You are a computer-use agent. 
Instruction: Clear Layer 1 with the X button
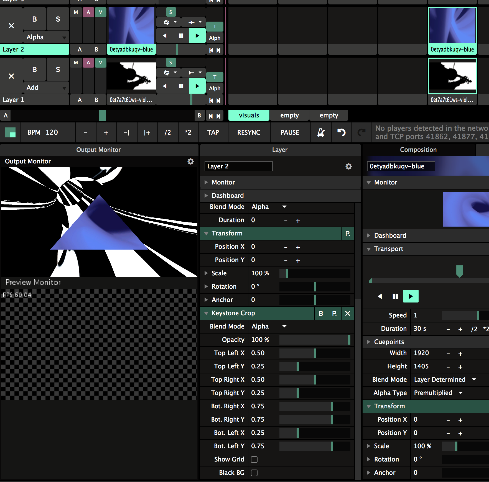[11, 76]
